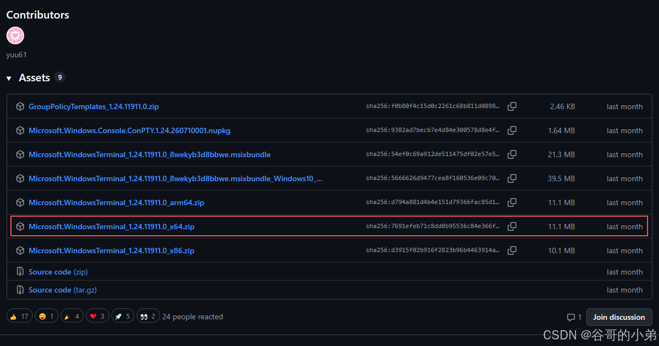The height and width of the screenshot is (346, 659).
Task: Copy sha256 for x64.zip
Action: point(512,226)
